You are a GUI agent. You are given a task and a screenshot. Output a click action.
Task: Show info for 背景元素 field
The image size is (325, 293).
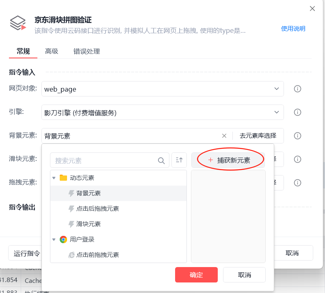[297, 136]
